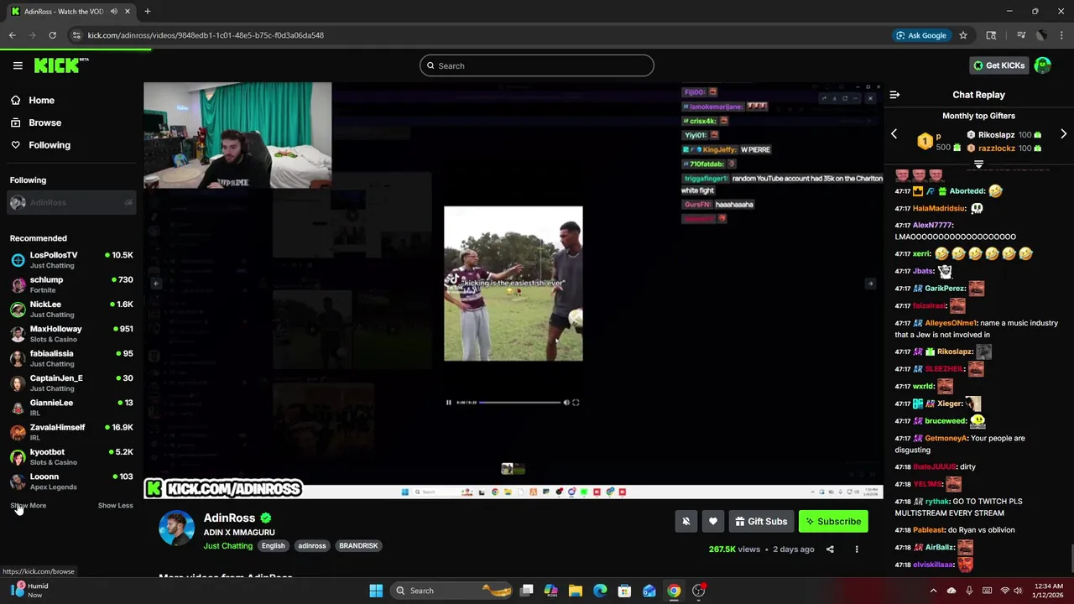This screenshot has height=604, width=1074.
Task: Seek on the video progress bar
Action: tap(519, 403)
